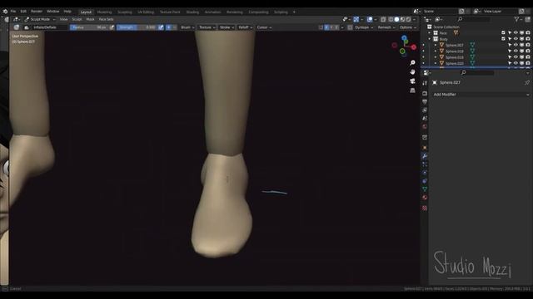Select Sphere.017 in the outliner

click(x=455, y=45)
